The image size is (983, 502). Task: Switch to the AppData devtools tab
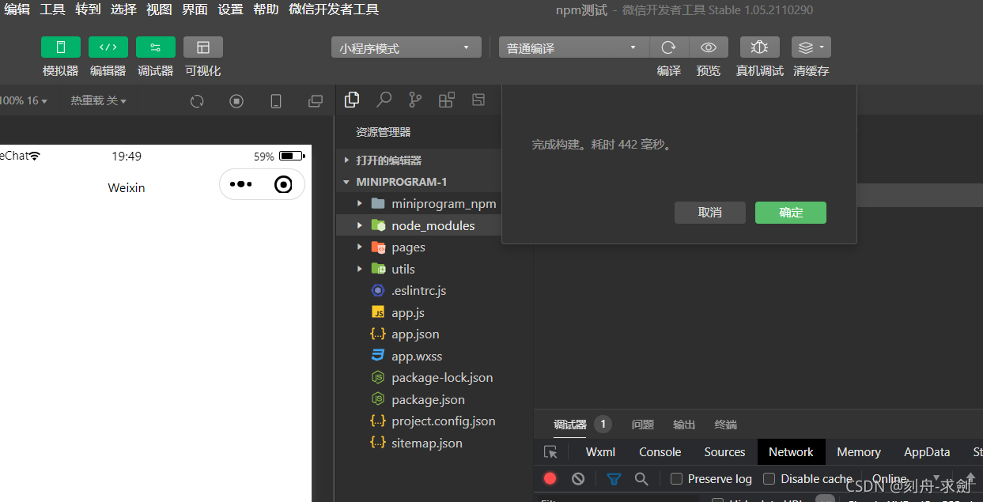pos(927,452)
